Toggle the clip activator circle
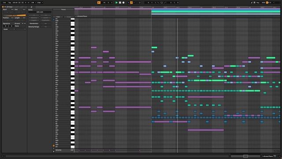The width and height of the screenshot is (282, 159). pyautogui.click(x=3, y=7)
